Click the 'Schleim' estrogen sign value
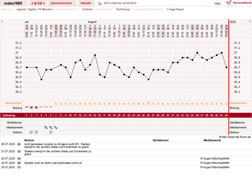Screen dimensions: 252x178 click(x=87, y=9)
